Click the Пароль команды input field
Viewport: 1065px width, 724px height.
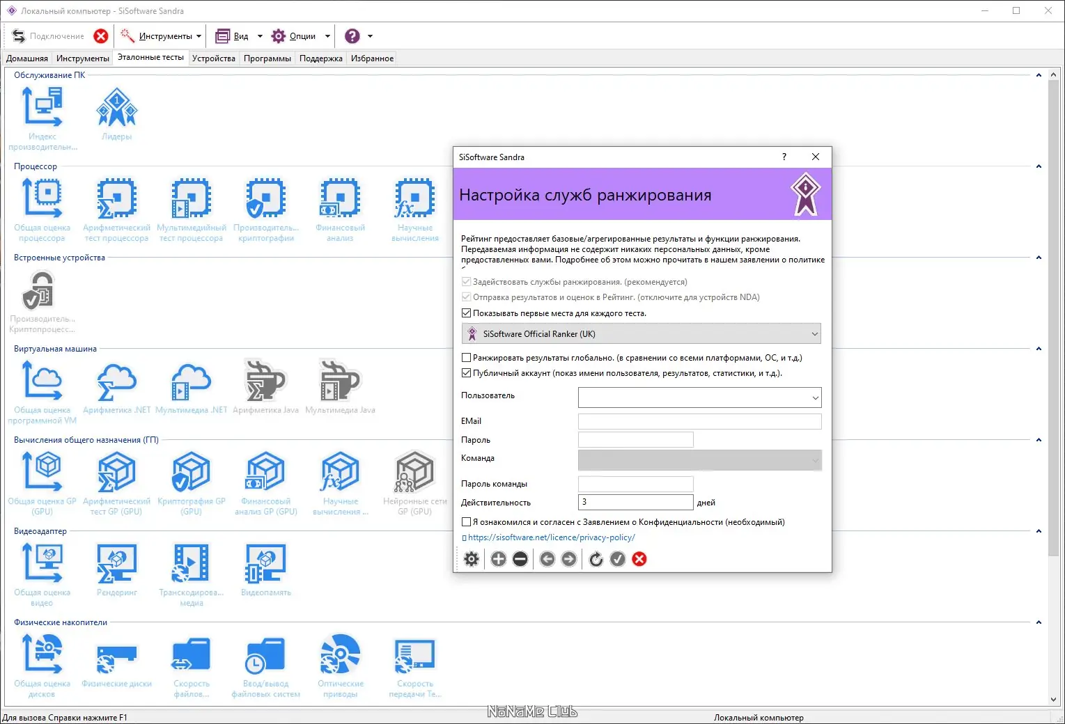click(636, 484)
